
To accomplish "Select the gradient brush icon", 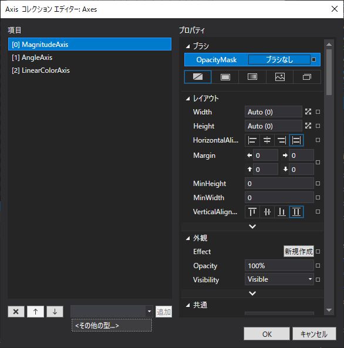I will (x=252, y=77).
